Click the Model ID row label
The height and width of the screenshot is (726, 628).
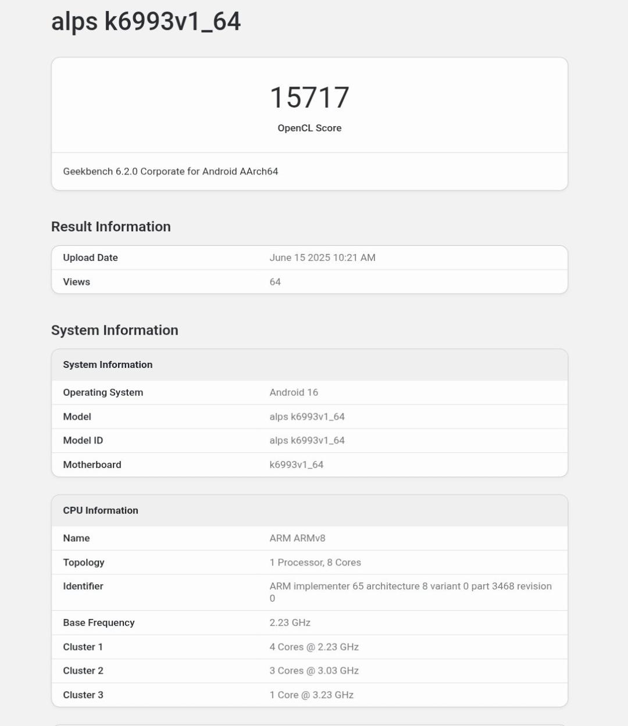tap(83, 441)
